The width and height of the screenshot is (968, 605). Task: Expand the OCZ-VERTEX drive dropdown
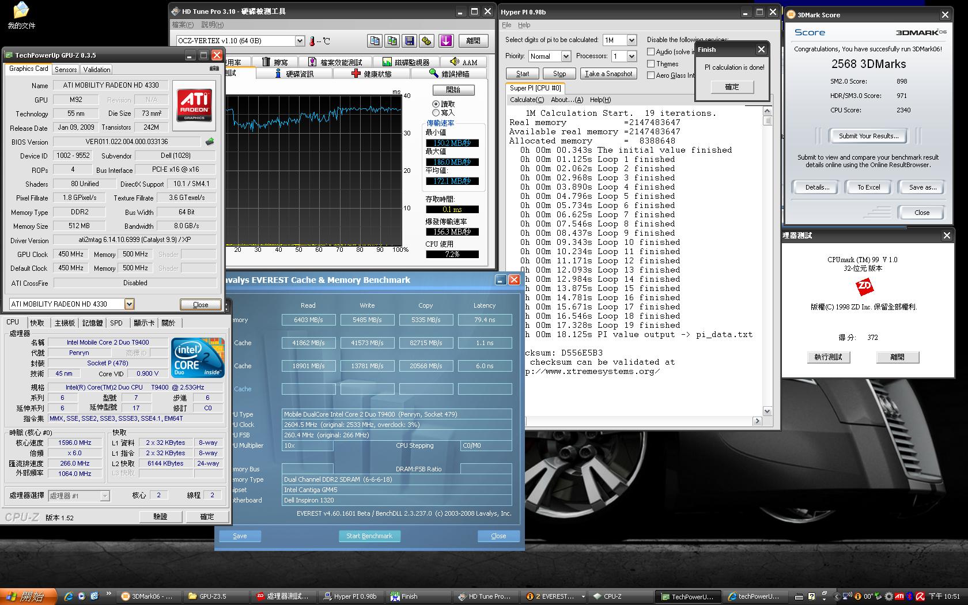(x=300, y=41)
